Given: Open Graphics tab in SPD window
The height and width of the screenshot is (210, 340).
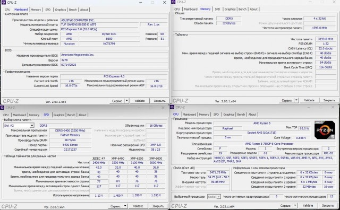Looking at the screenshot, I should [x=59, y=115].
